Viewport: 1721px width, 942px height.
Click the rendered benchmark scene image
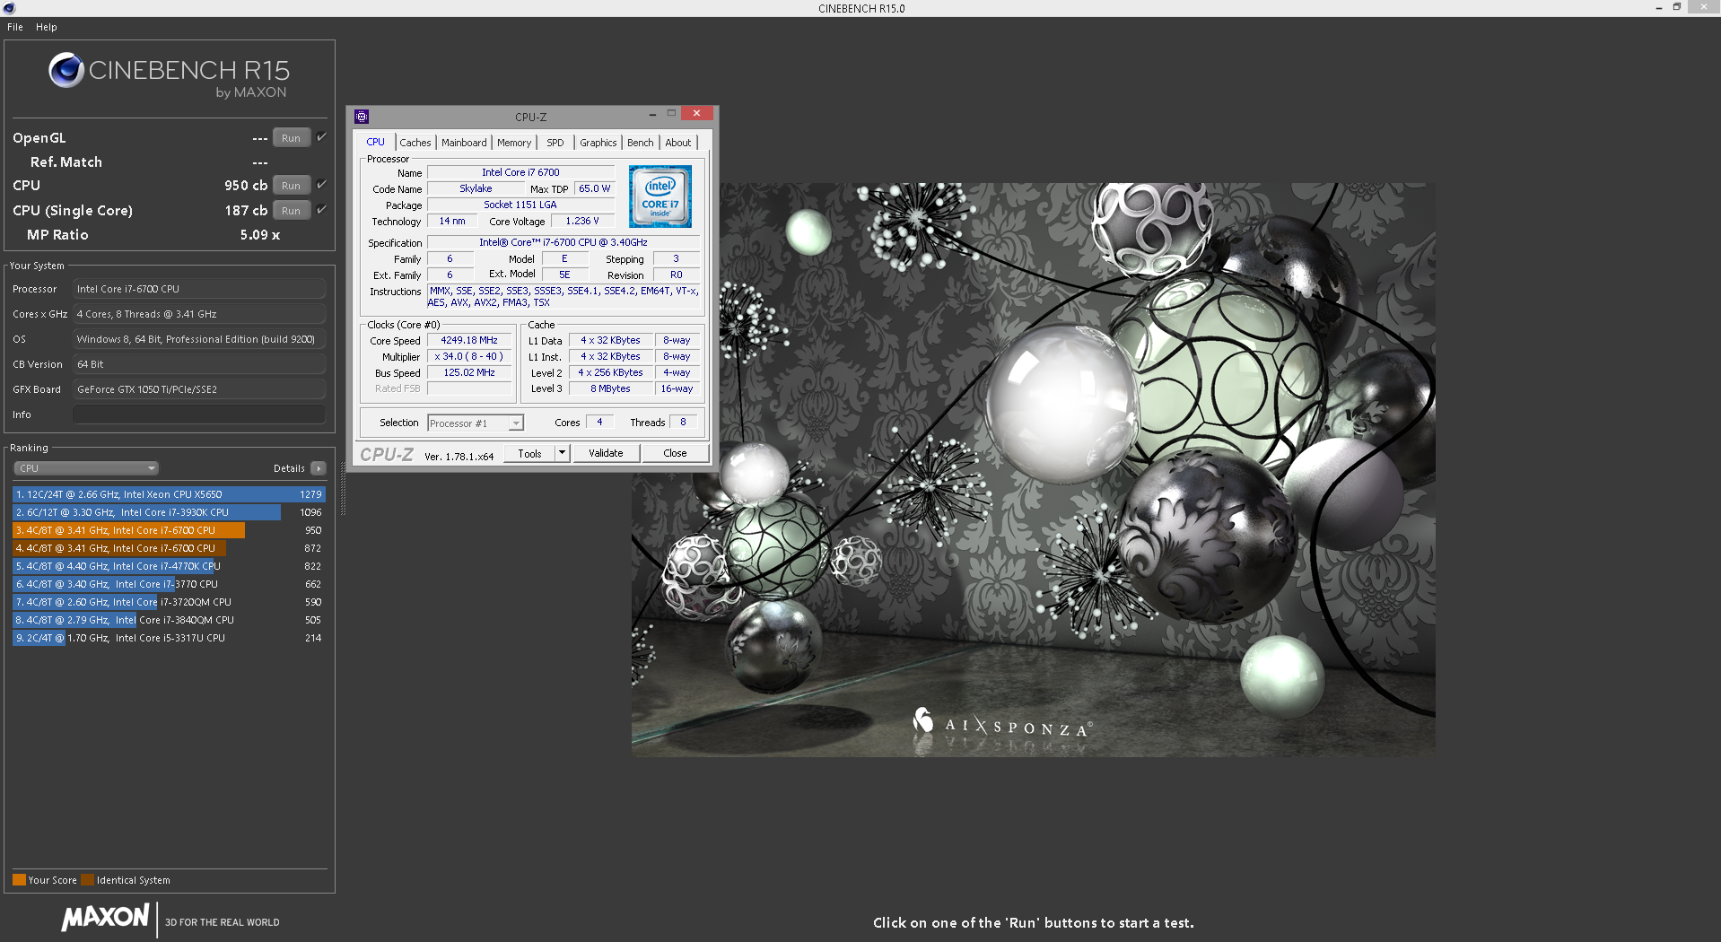pyautogui.click(x=1033, y=469)
